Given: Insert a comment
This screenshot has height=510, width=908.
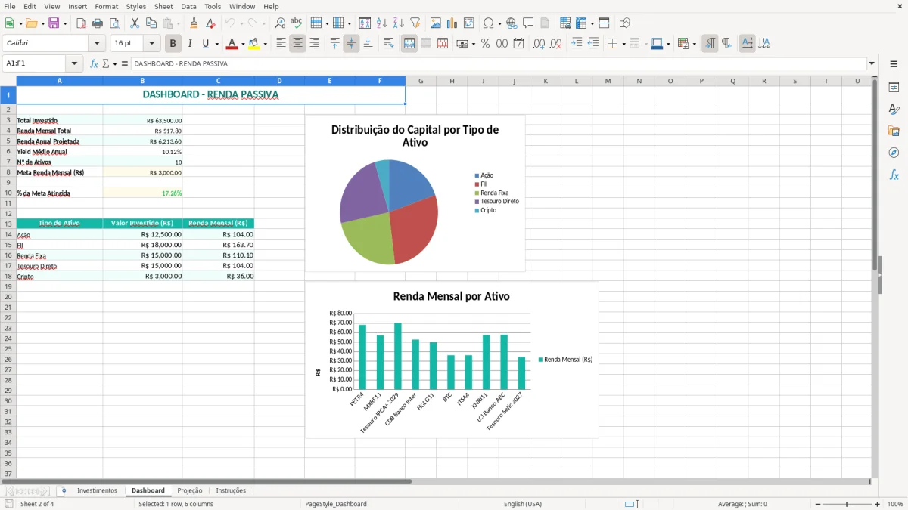Looking at the screenshot, I should (x=528, y=23).
